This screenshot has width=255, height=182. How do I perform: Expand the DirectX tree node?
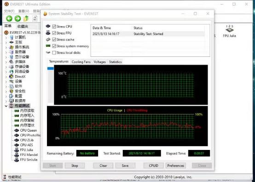pyautogui.click(x=6, y=77)
